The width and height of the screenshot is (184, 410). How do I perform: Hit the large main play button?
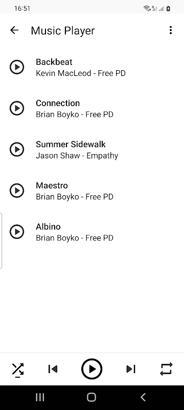[x=91, y=369]
